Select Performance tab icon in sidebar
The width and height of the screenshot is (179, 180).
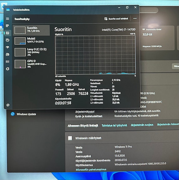[8, 33]
